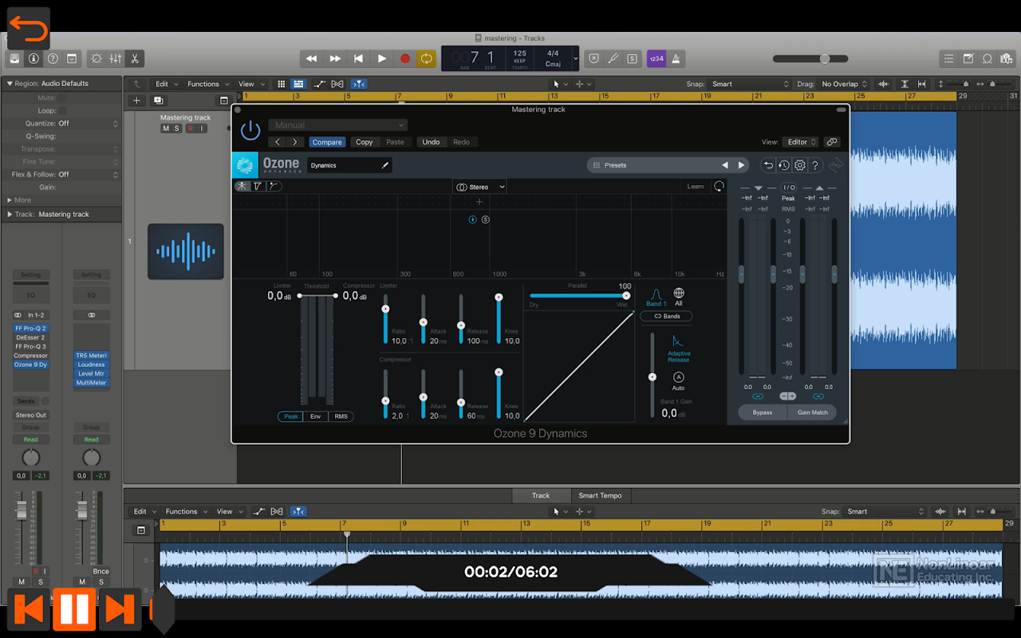Open the Manual preset dropdown

337,125
